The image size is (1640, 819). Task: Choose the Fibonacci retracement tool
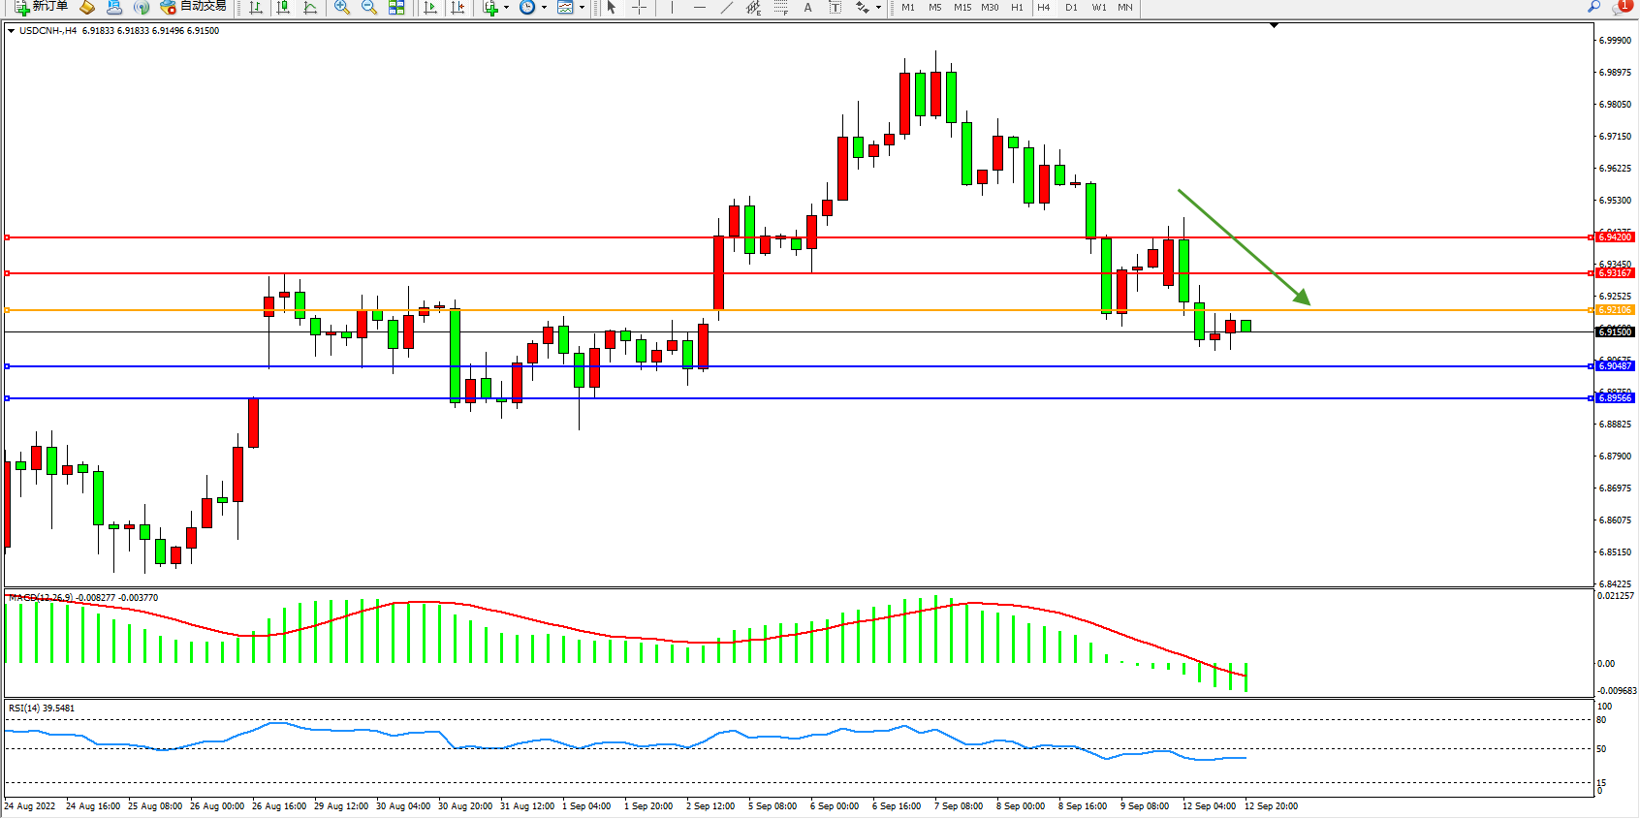tap(780, 7)
